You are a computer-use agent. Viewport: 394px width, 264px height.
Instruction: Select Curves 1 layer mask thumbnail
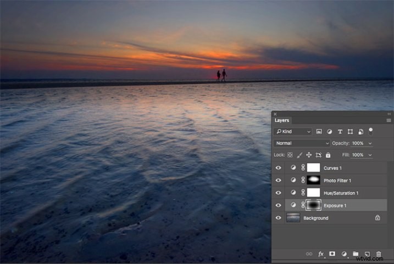tap(313, 168)
